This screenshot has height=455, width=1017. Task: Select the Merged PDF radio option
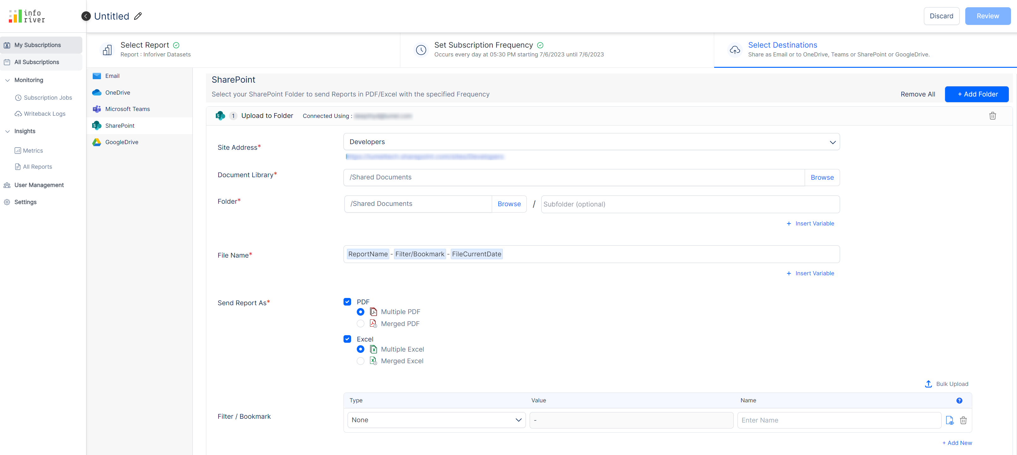360,324
